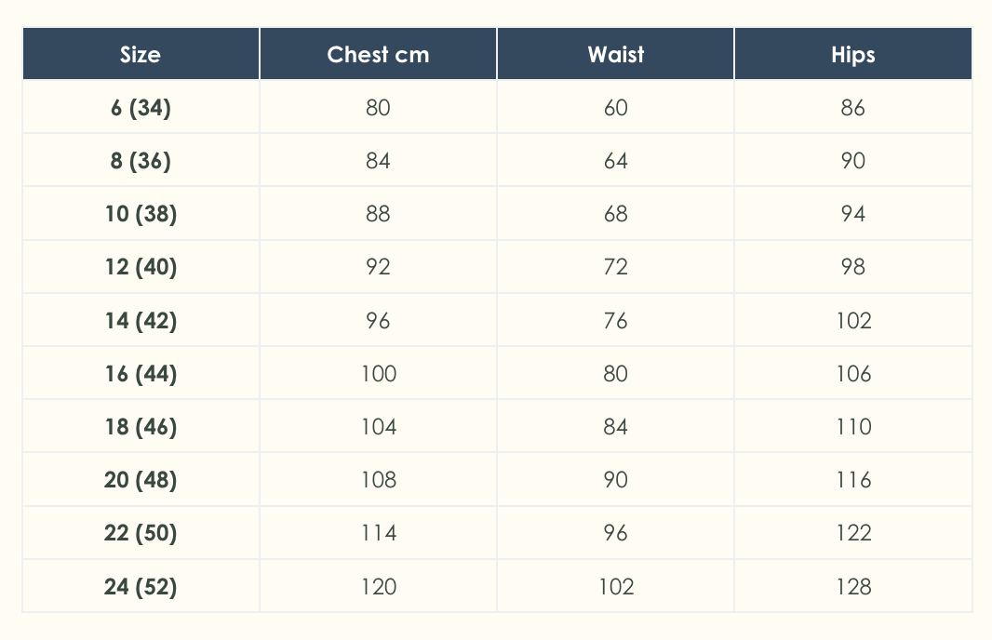Select the 22 (50) size label
This screenshot has width=992, height=640.
[x=141, y=533]
